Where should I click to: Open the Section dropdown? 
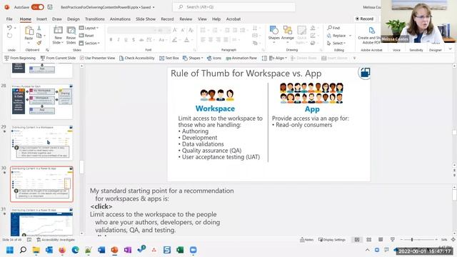click(89, 43)
